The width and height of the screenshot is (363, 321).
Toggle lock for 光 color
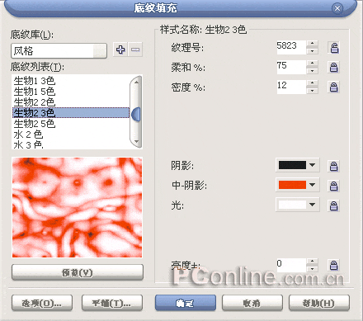334,205
